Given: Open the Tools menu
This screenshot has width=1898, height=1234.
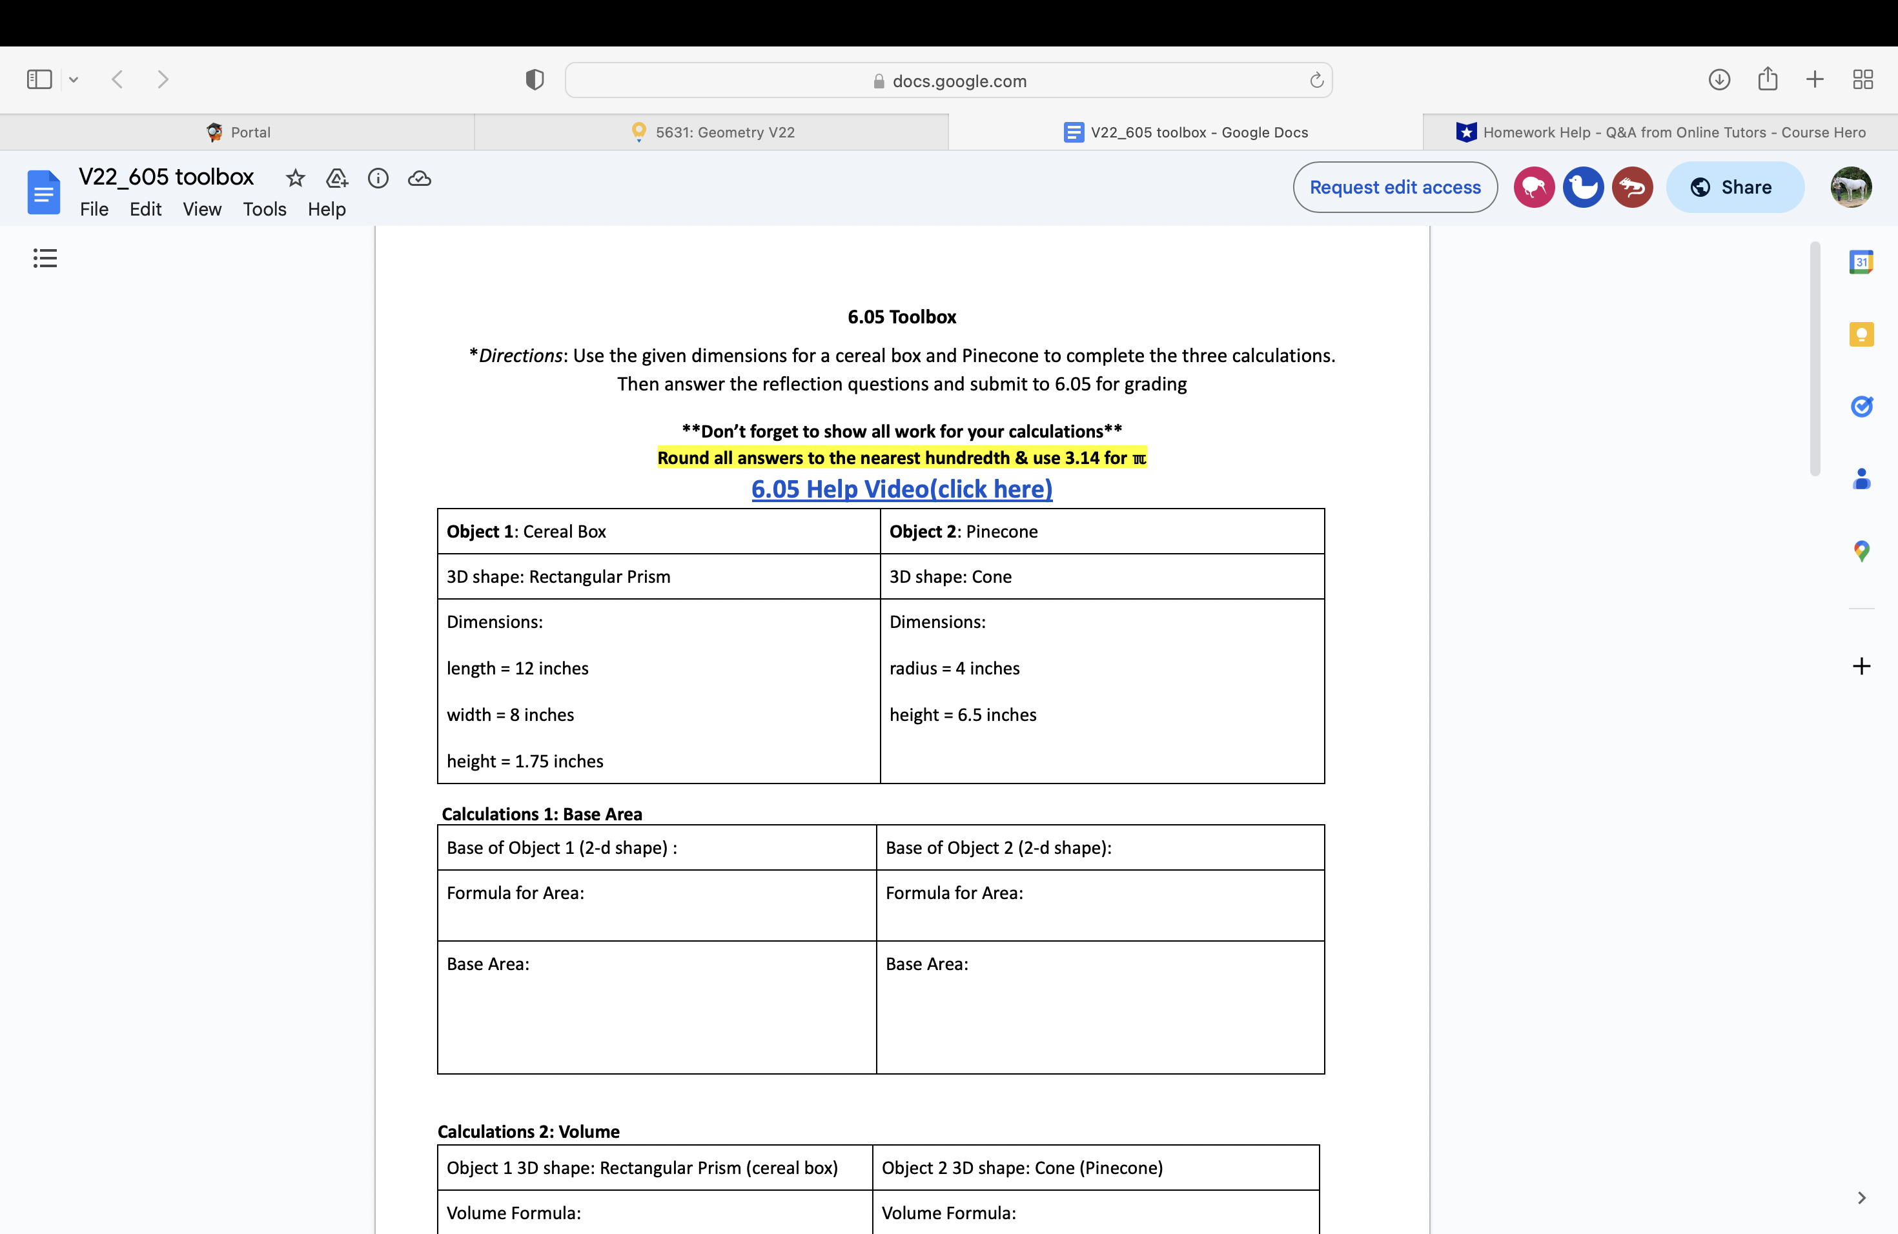Looking at the screenshot, I should tap(264, 209).
